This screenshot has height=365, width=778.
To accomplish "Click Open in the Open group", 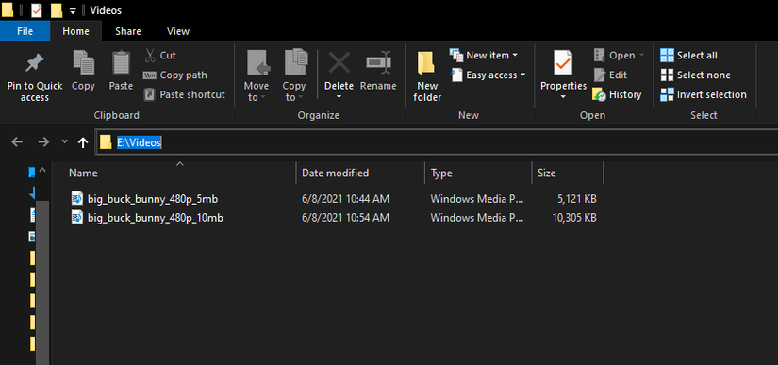I will point(619,55).
